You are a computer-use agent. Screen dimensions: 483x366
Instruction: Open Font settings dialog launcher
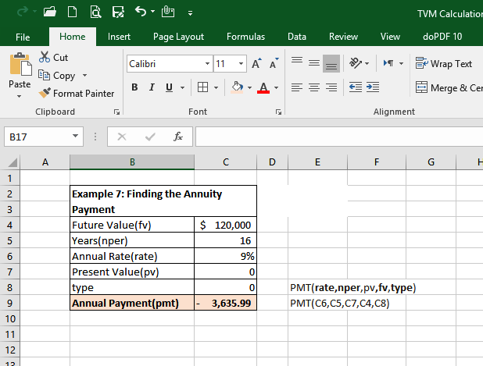(278, 112)
